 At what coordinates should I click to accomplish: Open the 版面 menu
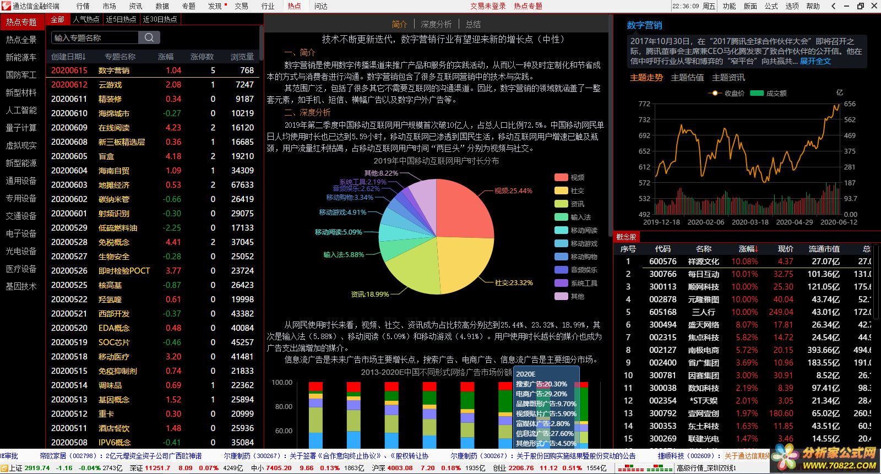pos(750,6)
